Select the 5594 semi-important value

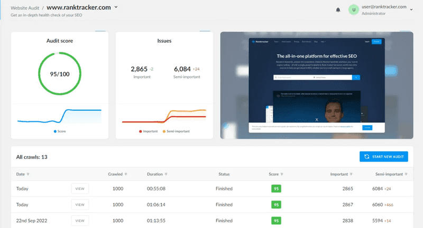[378, 221]
